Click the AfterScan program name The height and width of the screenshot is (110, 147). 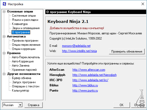[57, 70]
